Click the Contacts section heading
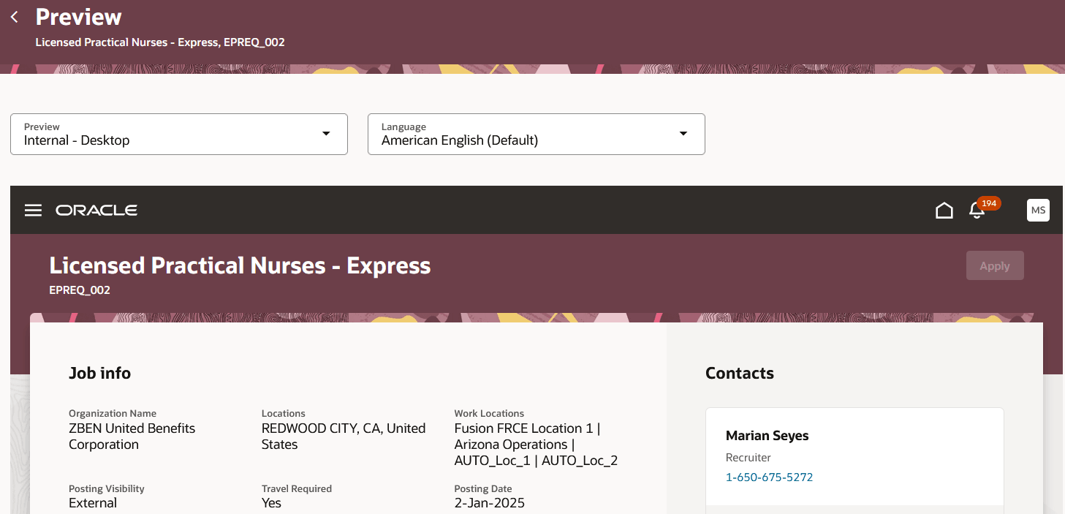1065x514 pixels. click(740, 373)
